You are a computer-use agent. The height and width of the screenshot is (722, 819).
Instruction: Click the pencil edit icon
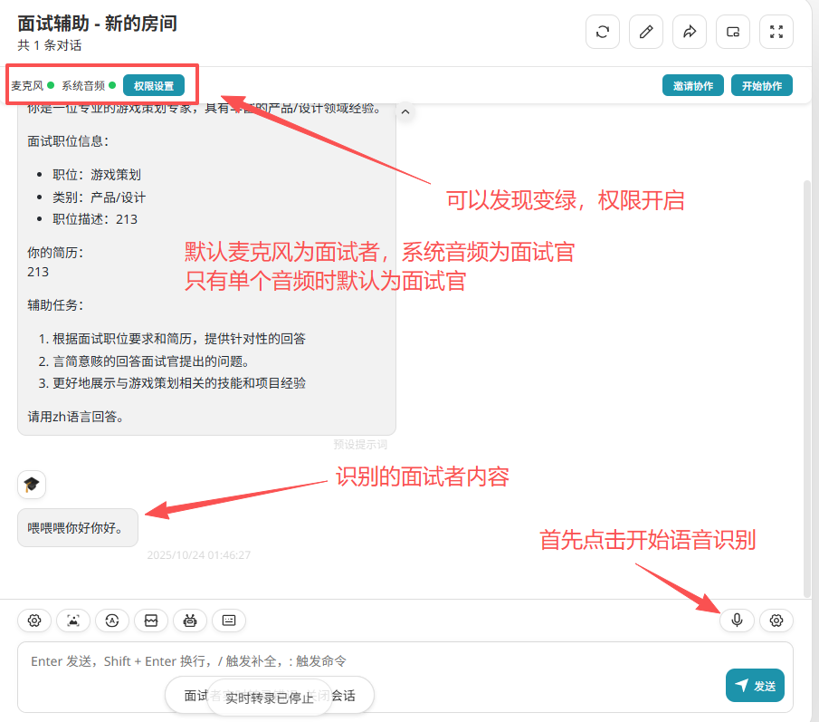(x=646, y=32)
